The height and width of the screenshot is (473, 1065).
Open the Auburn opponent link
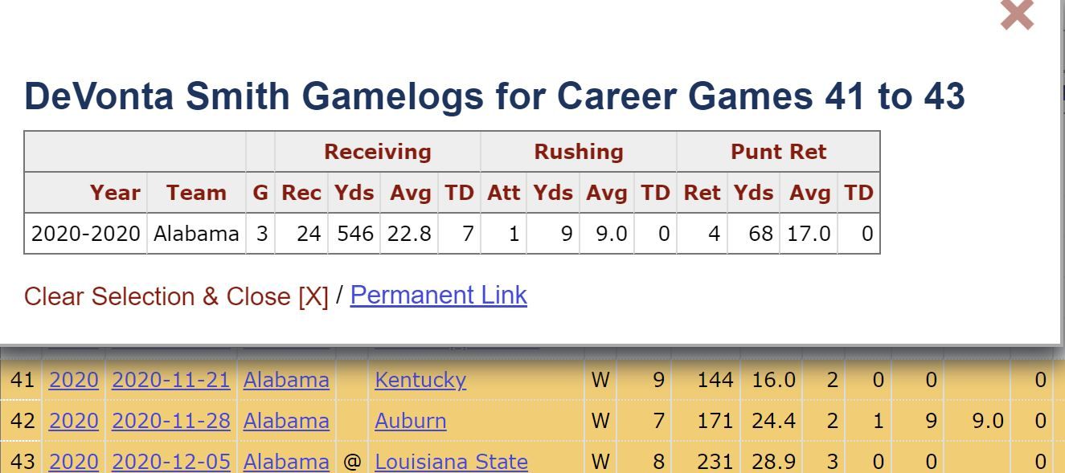pyautogui.click(x=411, y=421)
